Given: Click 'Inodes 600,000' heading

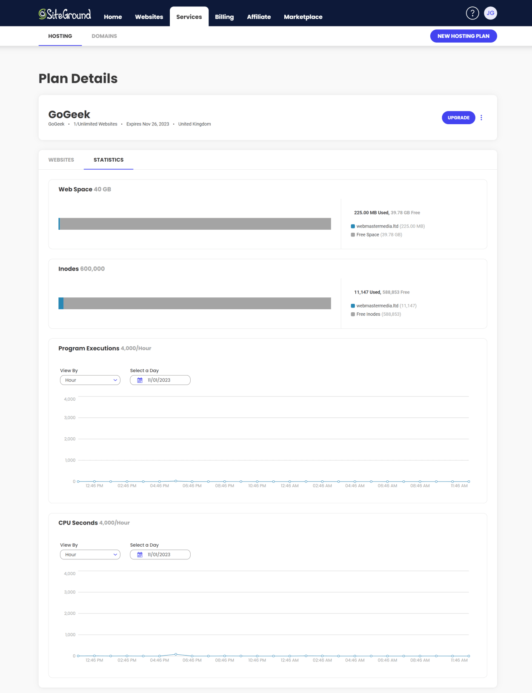Looking at the screenshot, I should point(81,269).
